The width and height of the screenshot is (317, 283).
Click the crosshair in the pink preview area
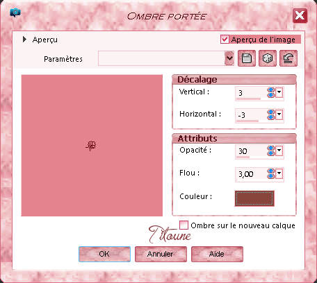pyautogui.click(x=91, y=146)
